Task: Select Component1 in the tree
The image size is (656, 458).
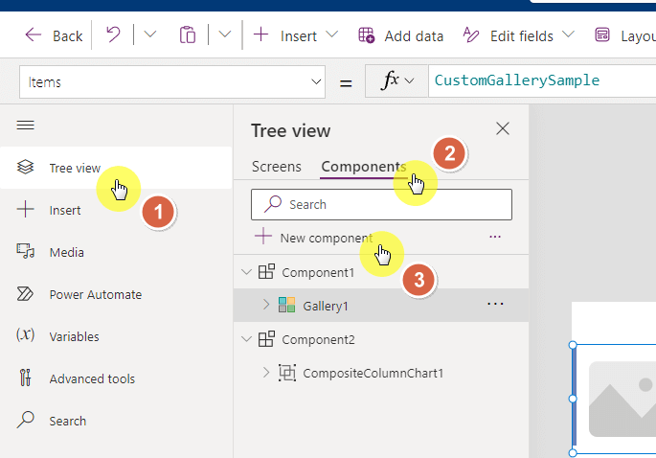Action: [x=318, y=272]
